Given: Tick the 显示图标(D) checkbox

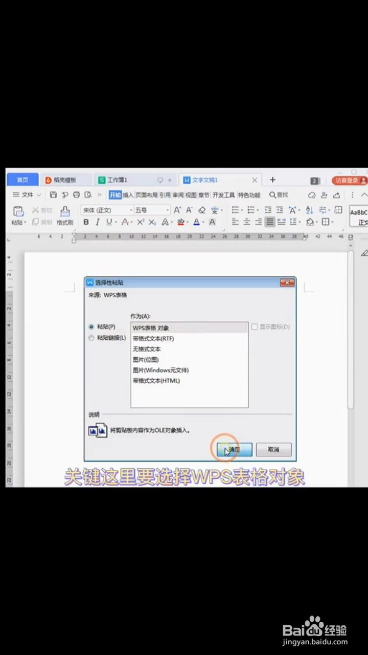Looking at the screenshot, I should [255, 326].
